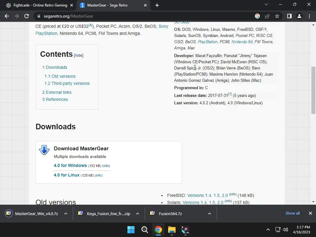Screen dimensions: 316x237
Task: Open footnote [4] reference
Action: click(x=90, y=25)
